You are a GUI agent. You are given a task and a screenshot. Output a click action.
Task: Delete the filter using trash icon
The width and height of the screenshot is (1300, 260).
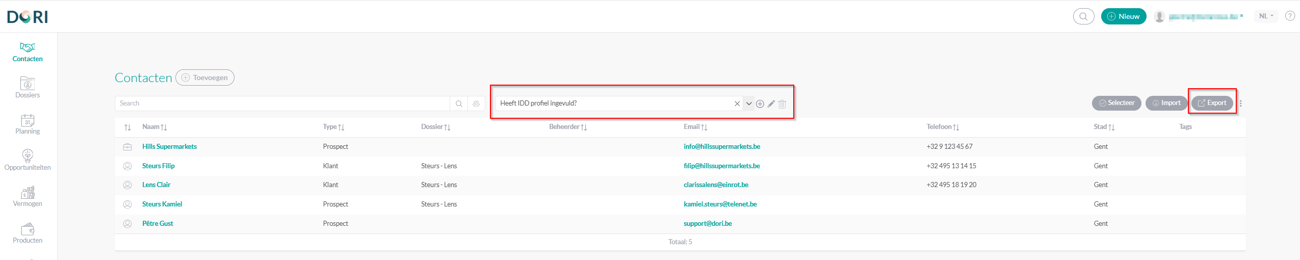click(782, 104)
